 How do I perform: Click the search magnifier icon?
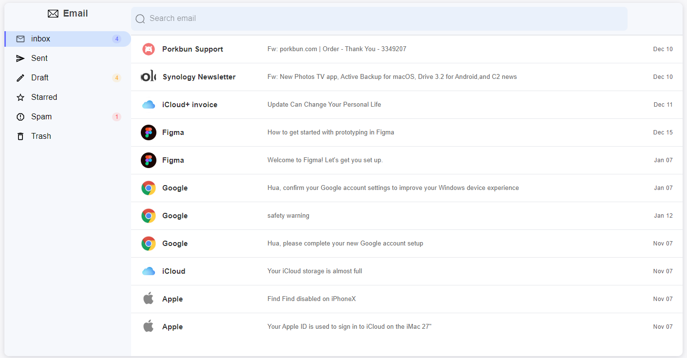140,19
